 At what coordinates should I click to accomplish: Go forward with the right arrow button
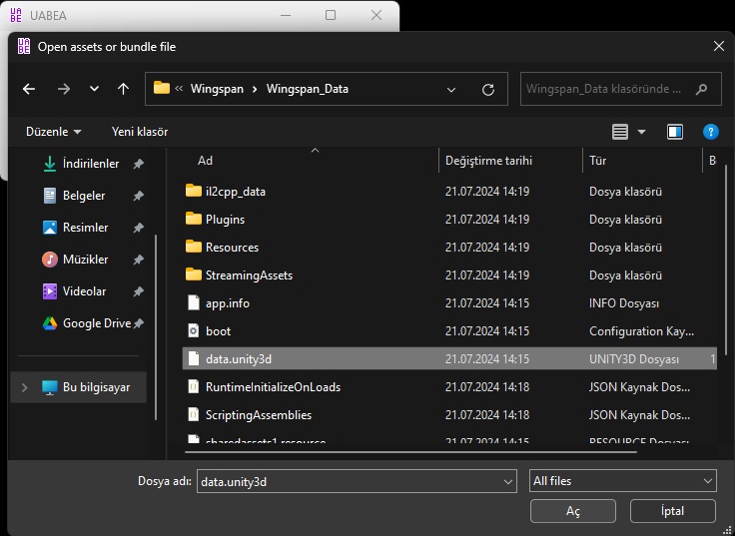64,89
